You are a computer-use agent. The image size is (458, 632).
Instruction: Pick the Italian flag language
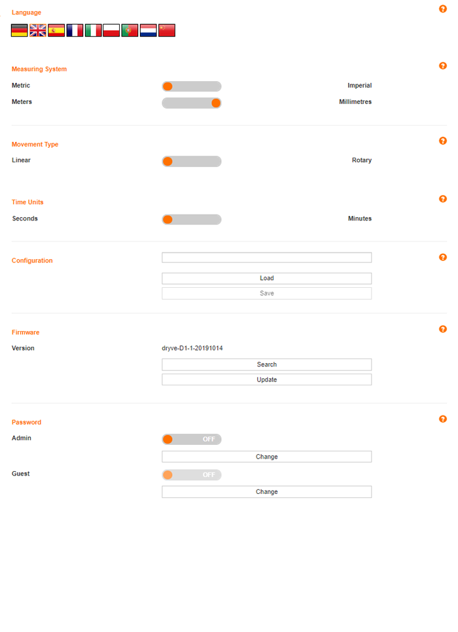[93, 30]
